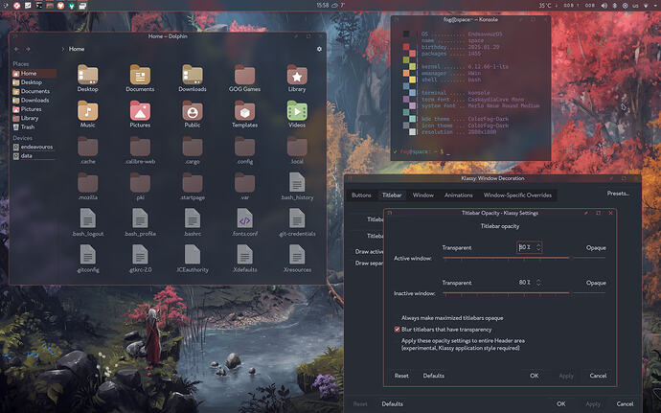Image resolution: width=661 pixels, height=413 pixels.
Task: Open the endeavouros device
Action: tap(34, 147)
